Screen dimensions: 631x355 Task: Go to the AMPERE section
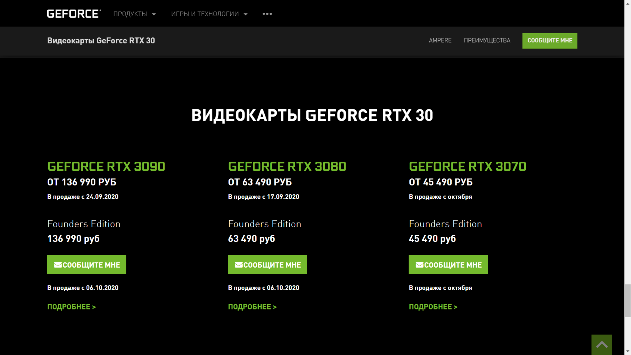(x=440, y=40)
